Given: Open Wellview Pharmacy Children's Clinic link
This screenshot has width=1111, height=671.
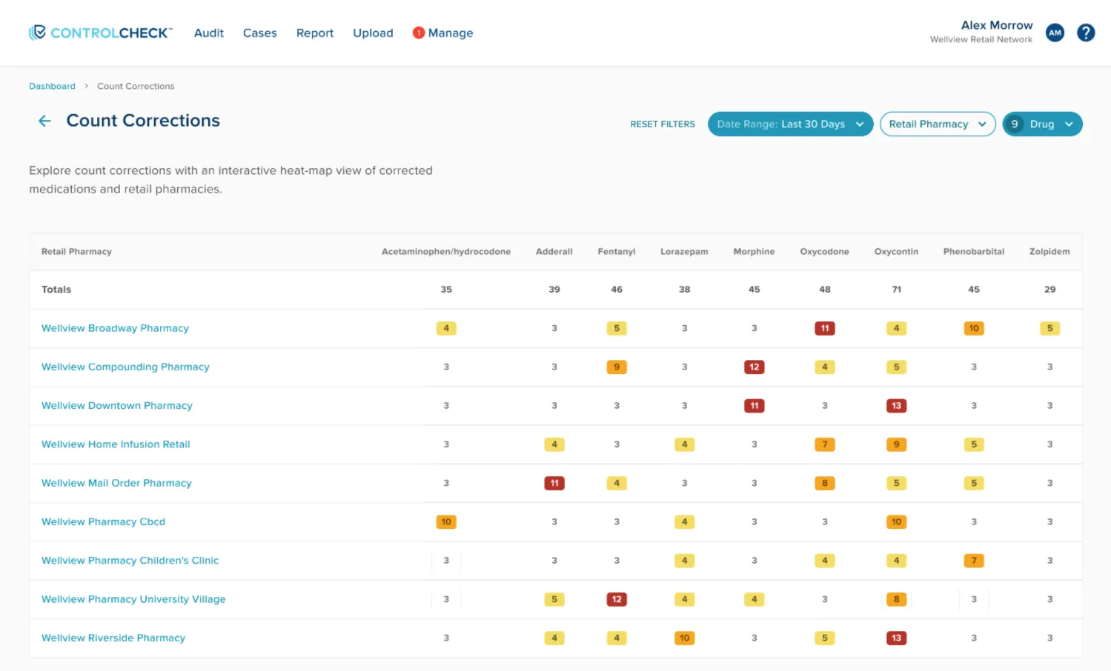Looking at the screenshot, I should [x=130, y=561].
